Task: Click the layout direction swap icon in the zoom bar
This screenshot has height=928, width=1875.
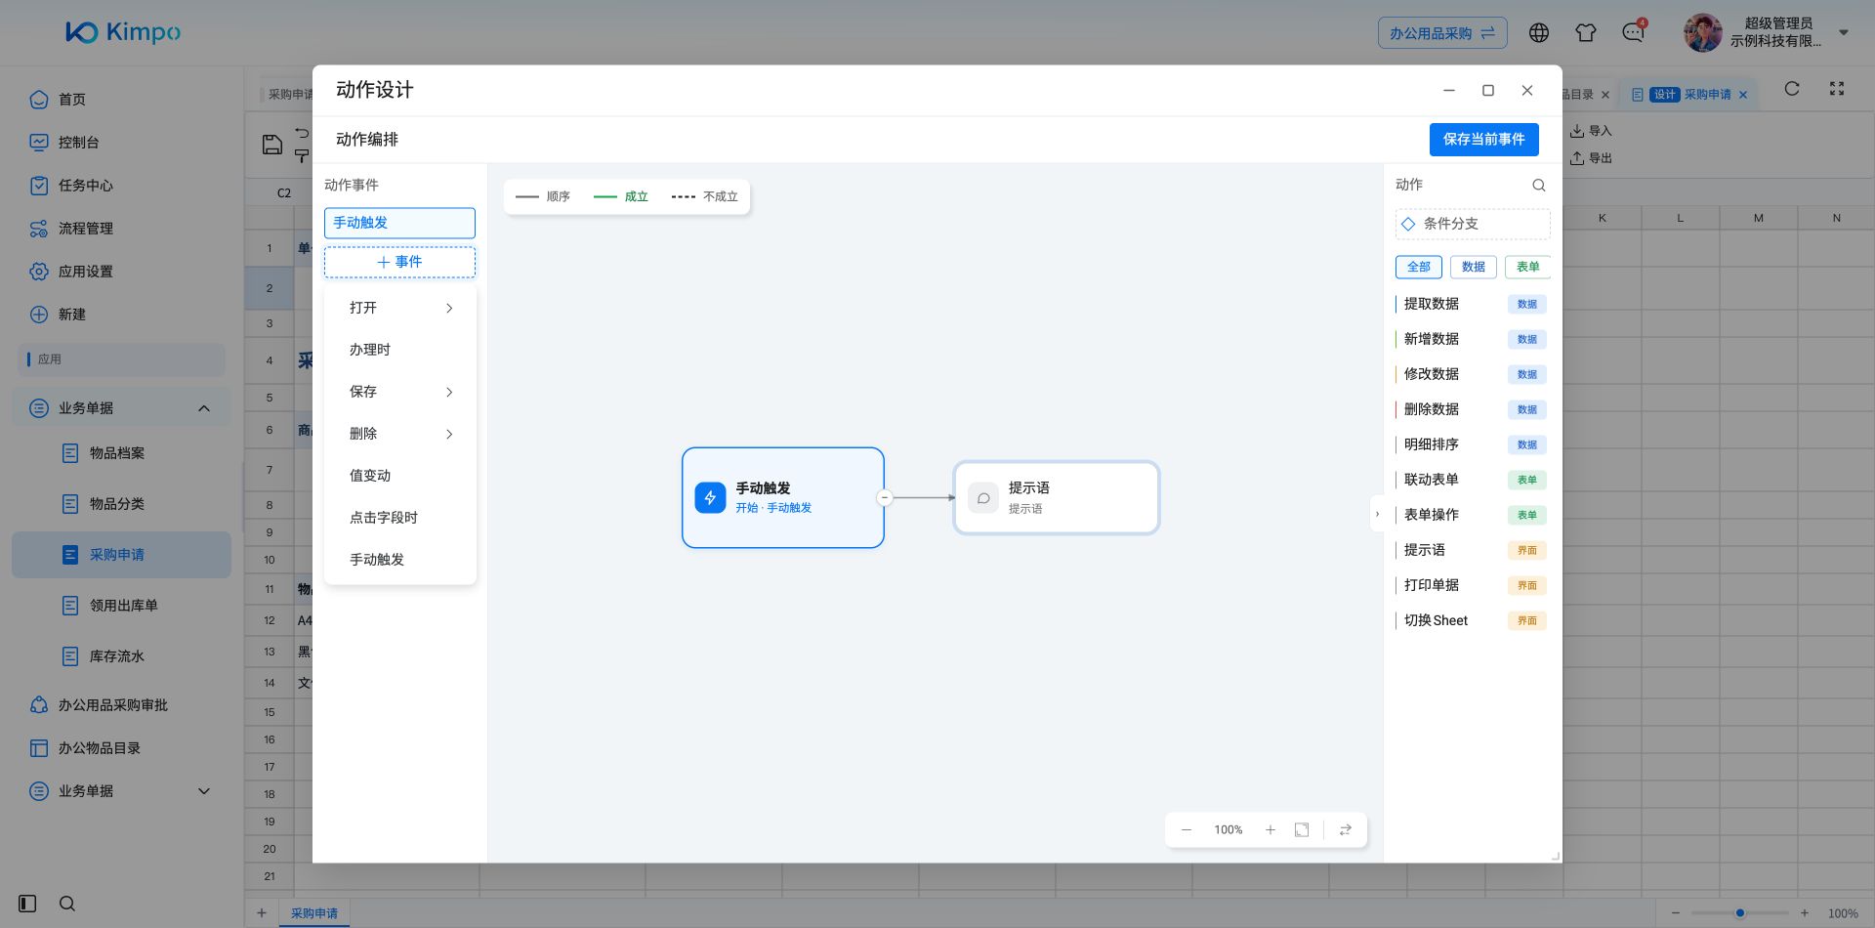Action: coord(1345,829)
